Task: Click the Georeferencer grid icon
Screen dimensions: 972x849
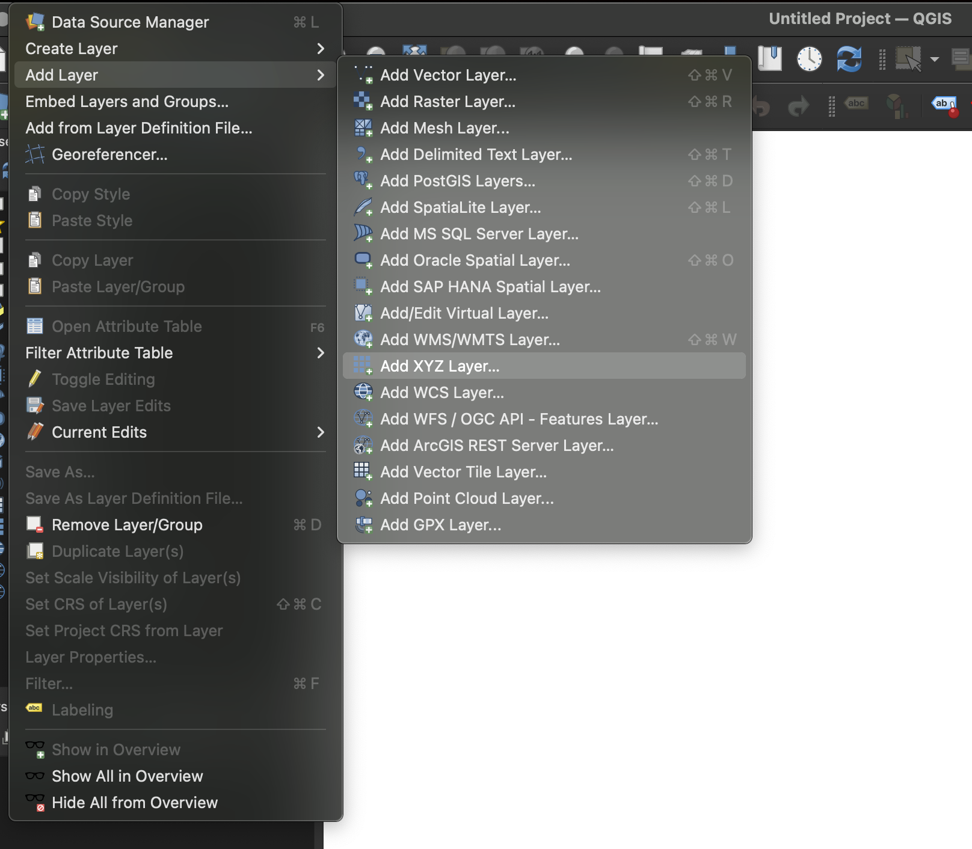Action: point(35,155)
